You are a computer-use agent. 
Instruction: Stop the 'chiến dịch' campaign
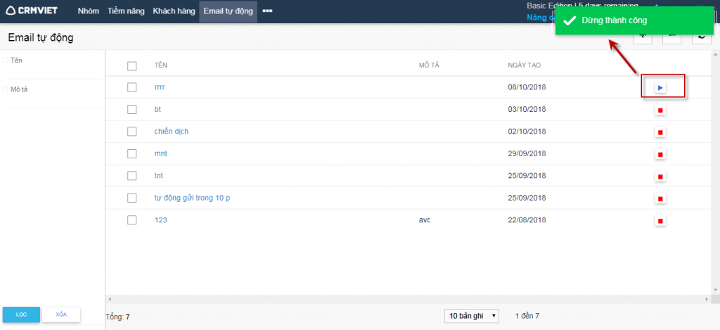click(x=660, y=132)
